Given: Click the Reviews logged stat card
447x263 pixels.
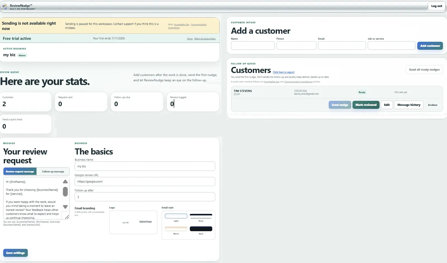Looking at the screenshot, I should click(193, 102).
